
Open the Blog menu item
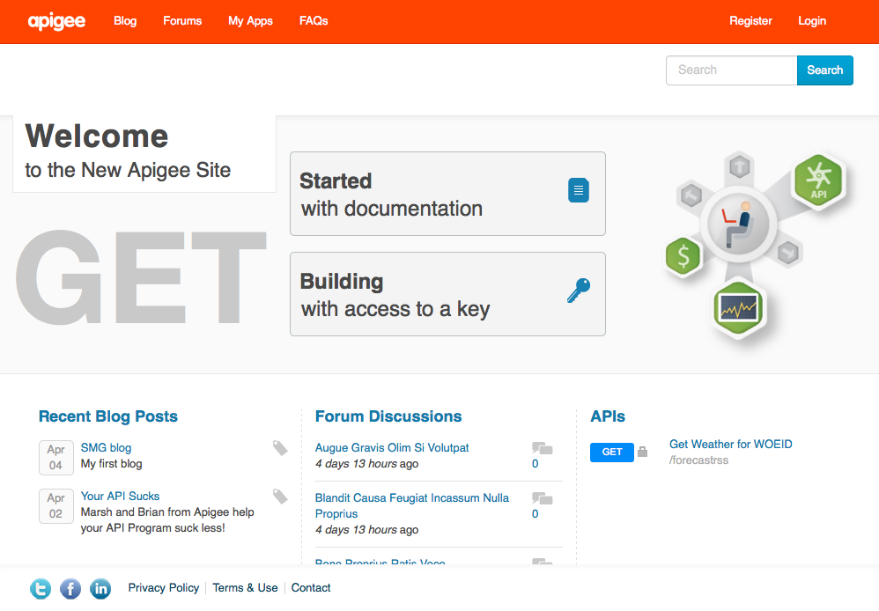pos(125,21)
